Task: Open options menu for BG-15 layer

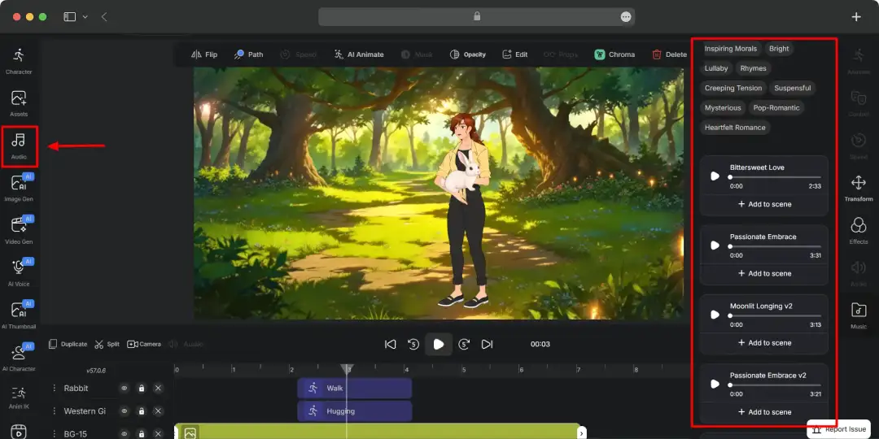Action: tap(55, 434)
